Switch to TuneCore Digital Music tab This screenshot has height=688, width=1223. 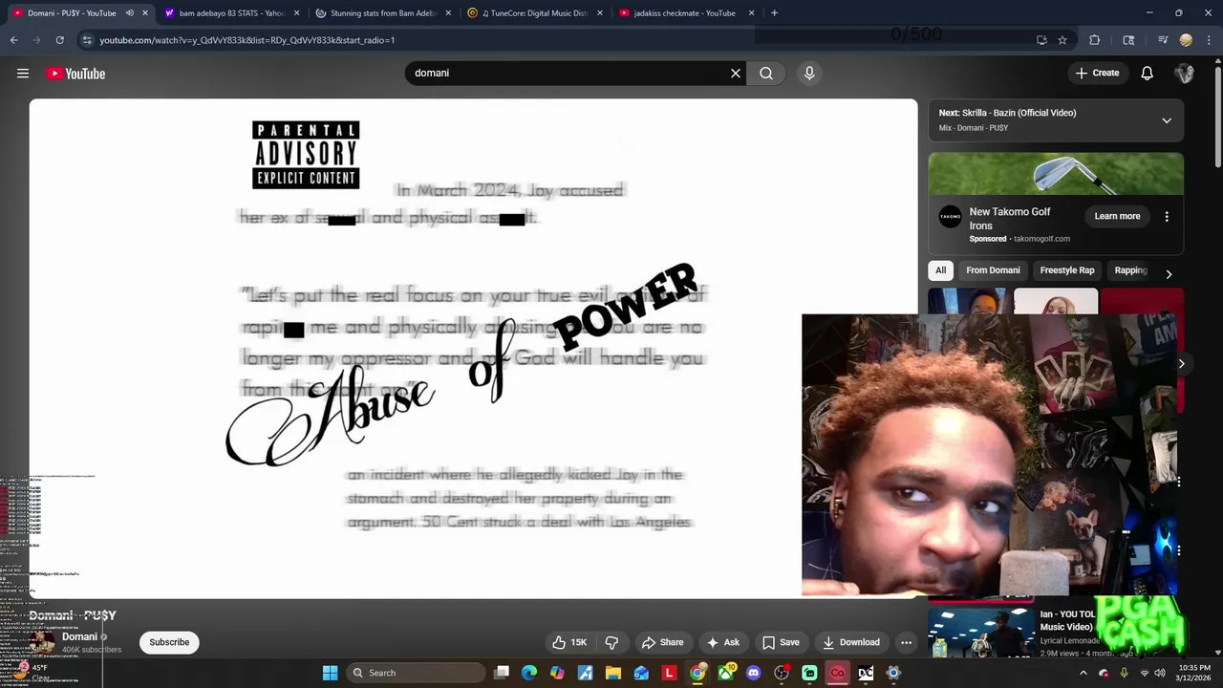(x=534, y=13)
